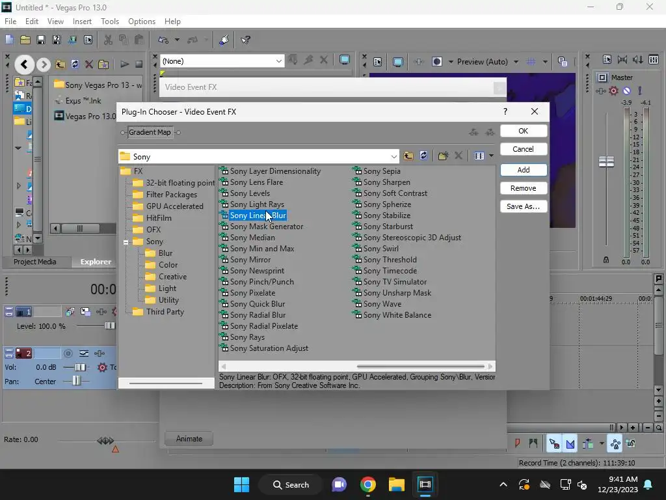Click the new folder icon in Plug-In Chooser
Screen dimensions: 666x500
443,156
